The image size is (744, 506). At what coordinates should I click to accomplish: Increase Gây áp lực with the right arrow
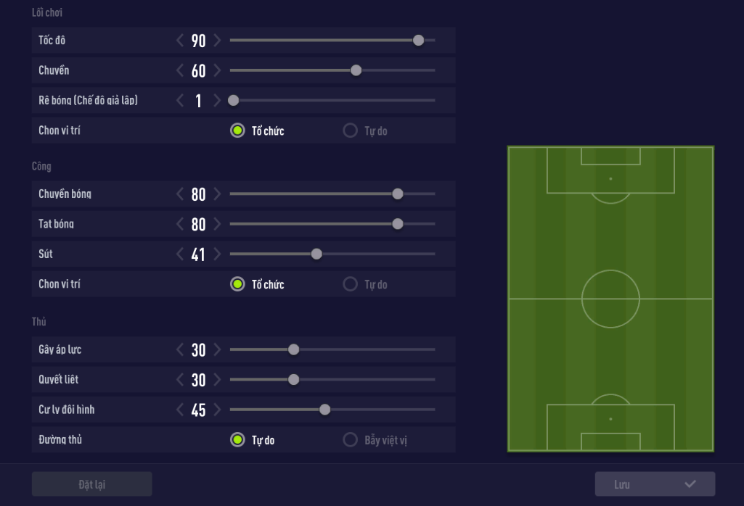pos(217,349)
